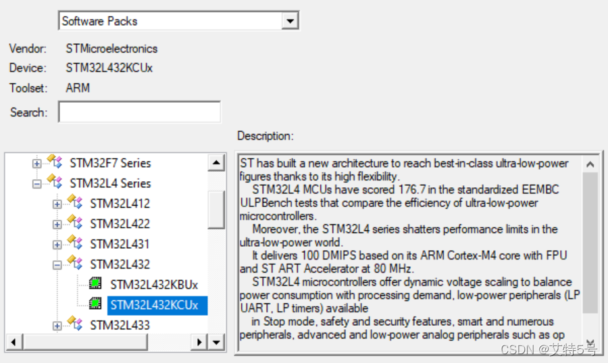Screen dimensions: 608x363
Task: Click the STMicroelectronics vendor text
Action: [x=111, y=49]
